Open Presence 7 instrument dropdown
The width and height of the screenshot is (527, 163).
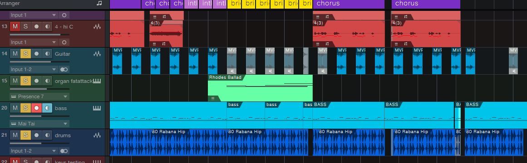[39, 96]
